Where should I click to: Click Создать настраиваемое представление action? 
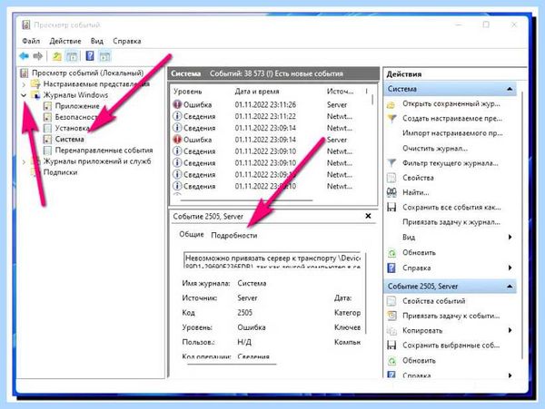[452, 119]
